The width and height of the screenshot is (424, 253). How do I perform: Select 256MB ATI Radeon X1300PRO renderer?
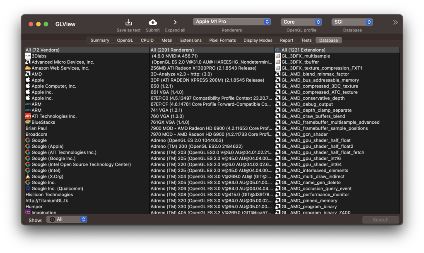[212, 68]
